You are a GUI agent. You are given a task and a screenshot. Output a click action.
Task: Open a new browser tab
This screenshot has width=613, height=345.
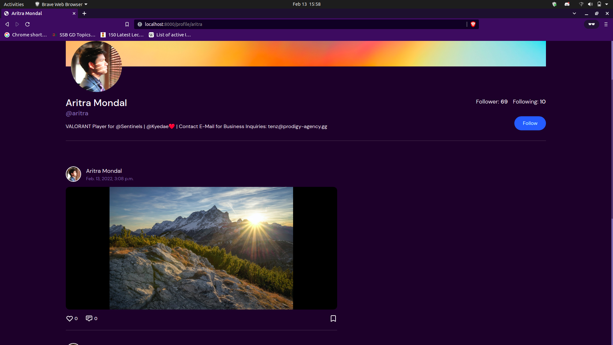pyautogui.click(x=84, y=13)
